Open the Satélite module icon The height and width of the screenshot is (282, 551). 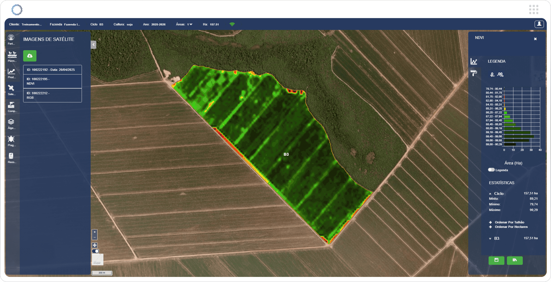(11, 90)
